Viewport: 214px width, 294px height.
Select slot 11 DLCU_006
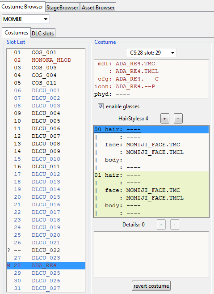(x=46, y=128)
